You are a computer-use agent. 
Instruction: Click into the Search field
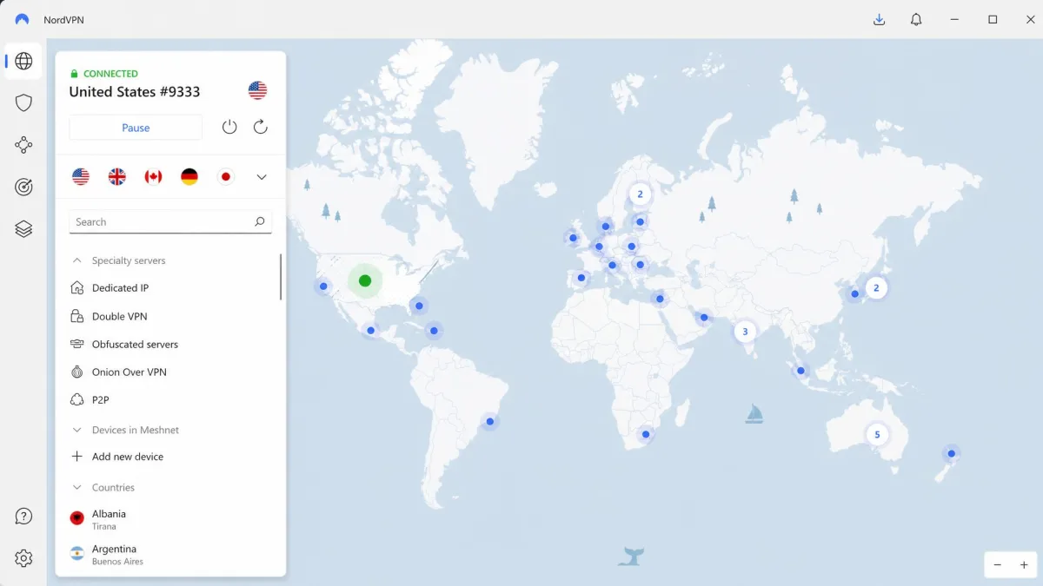[x=170, y=222]
